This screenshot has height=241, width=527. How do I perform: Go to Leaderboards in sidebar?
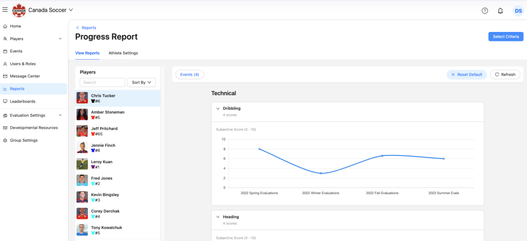point(23,101)
